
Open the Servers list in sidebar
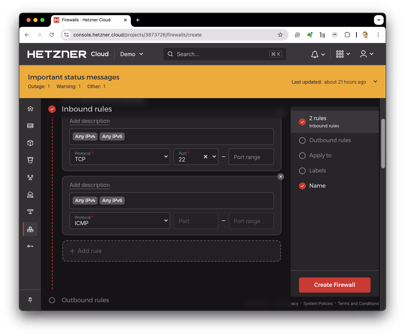click(x=30, y=126)
